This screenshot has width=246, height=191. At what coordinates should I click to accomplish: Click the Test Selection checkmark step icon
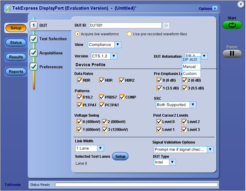tap(34, 39)
